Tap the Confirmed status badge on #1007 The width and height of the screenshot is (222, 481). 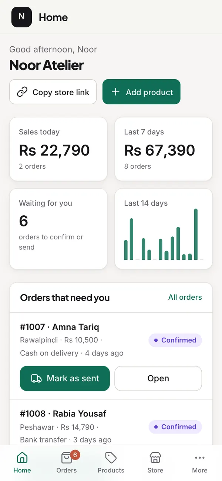175,340
